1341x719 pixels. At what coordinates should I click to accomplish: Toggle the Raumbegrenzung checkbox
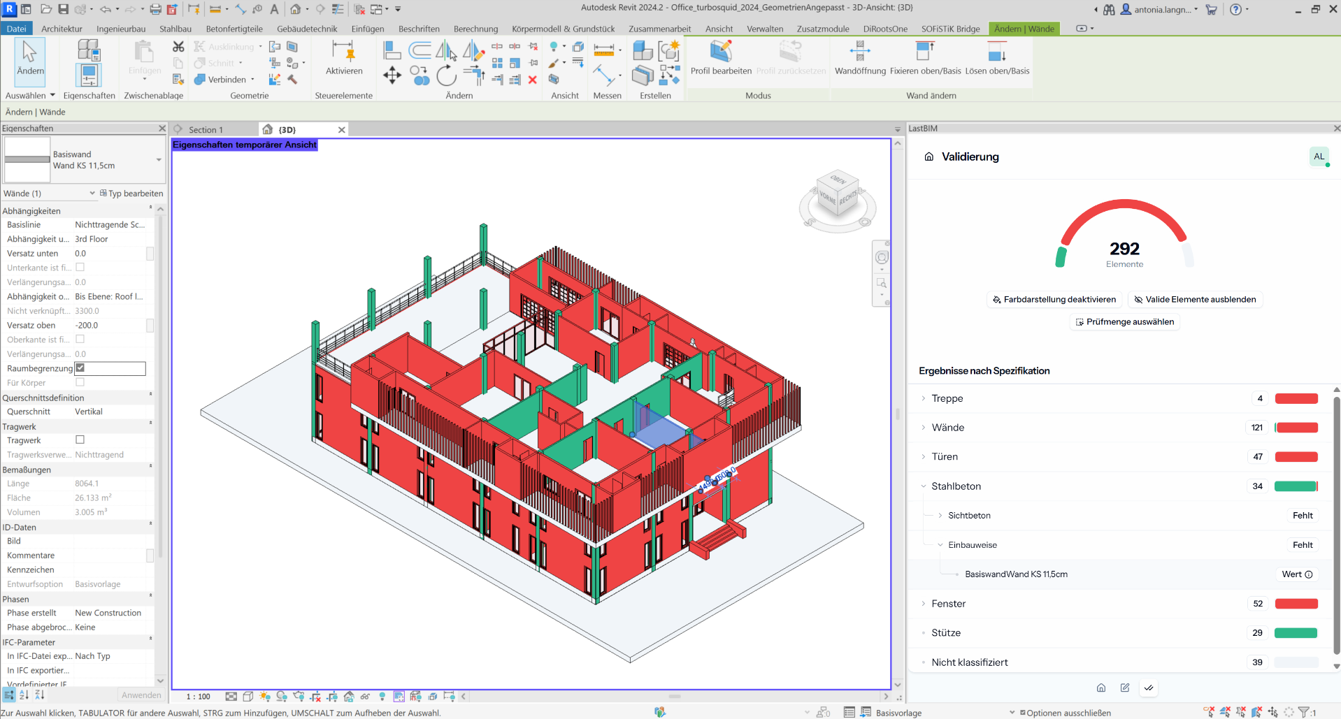pyautogui.click(x=80, y=368)
